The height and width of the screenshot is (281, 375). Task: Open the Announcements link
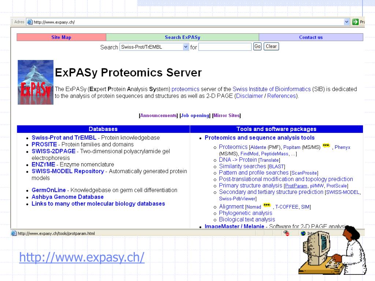pyautogui.click(x=158, y=115)
